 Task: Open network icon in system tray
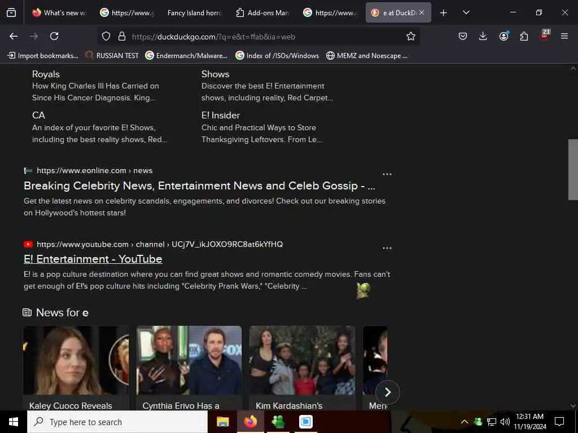tap(492, 422)
